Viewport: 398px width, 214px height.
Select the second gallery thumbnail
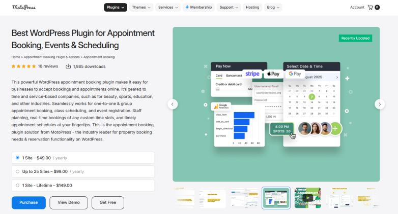pyautogui.click(x=212, y=198)
